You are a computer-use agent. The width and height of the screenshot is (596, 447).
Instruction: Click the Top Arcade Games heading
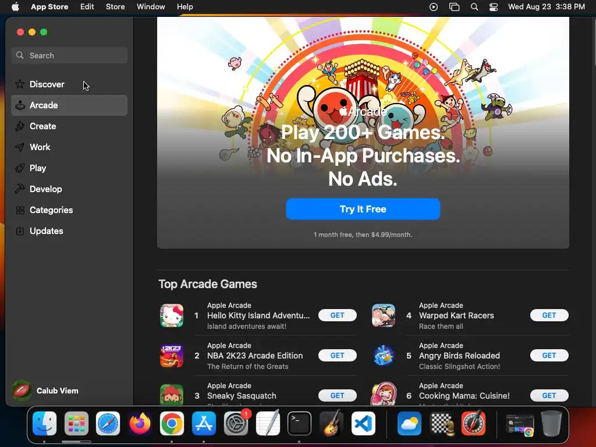click(208, 284)
